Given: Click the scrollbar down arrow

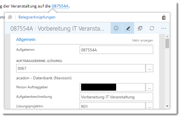Looking at the screenshot, I should pyautogui.click(x=167, y=106).
